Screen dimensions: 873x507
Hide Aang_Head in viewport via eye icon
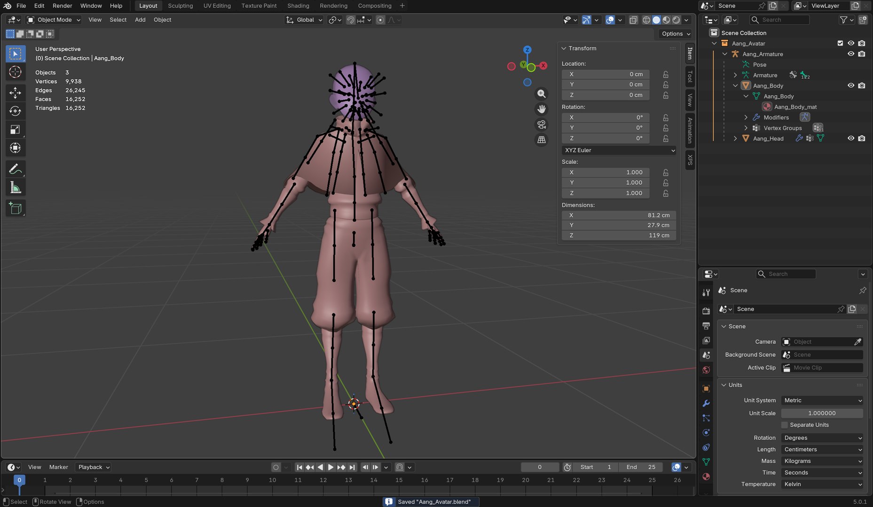851,138
